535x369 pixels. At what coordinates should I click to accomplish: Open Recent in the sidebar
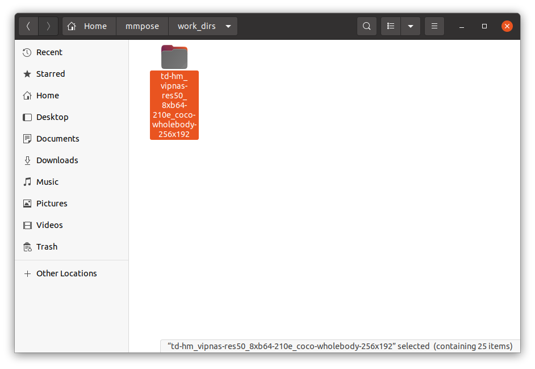point(72,52)
